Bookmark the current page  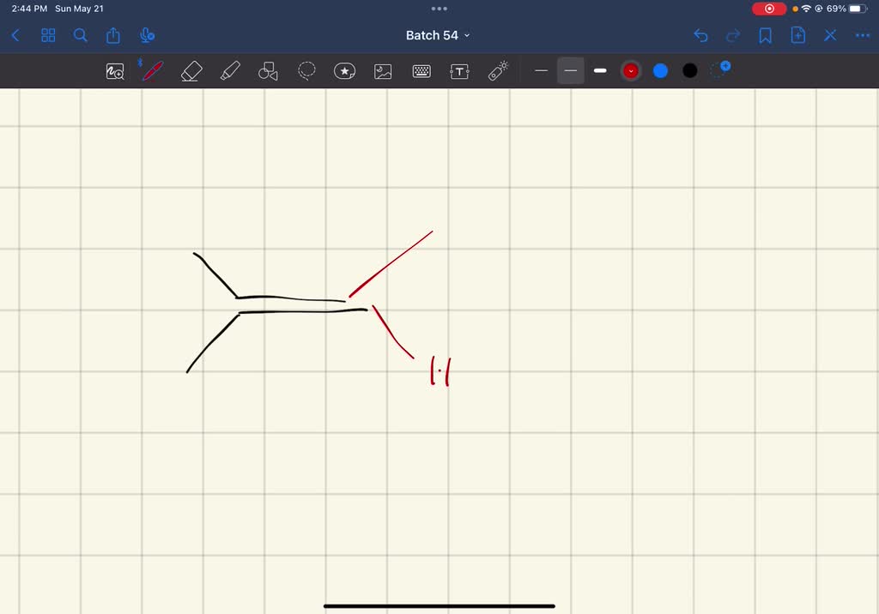coord(765,35)
